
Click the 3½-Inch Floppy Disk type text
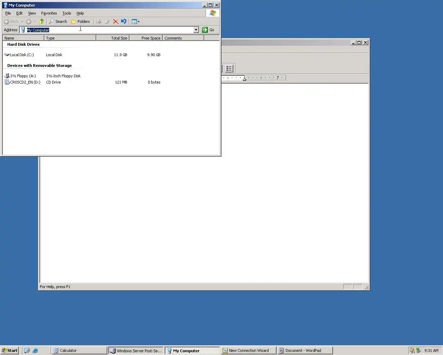63,76
